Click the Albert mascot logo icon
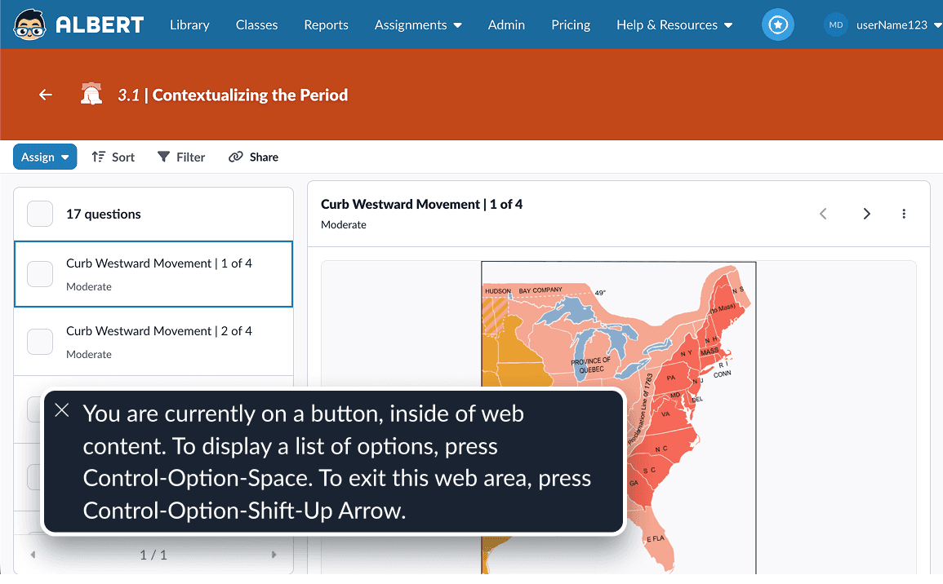Image resolution: width=943 pixels, height=584 pixels. [x=30, y=24]
